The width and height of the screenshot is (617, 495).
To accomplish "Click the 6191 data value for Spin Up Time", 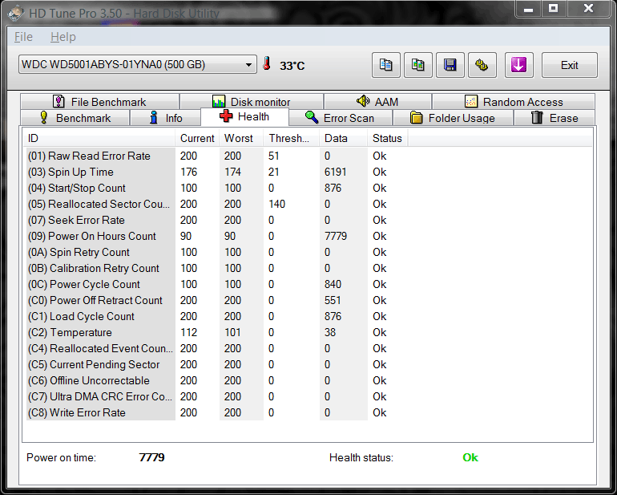I will 335,172.
